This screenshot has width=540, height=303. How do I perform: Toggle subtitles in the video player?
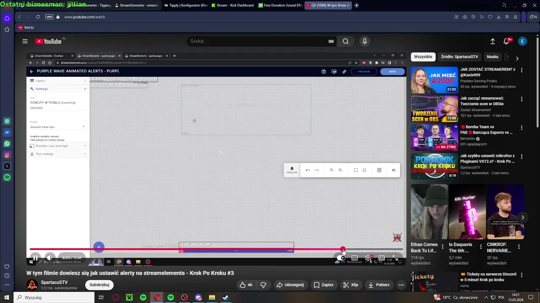(355, 258)
